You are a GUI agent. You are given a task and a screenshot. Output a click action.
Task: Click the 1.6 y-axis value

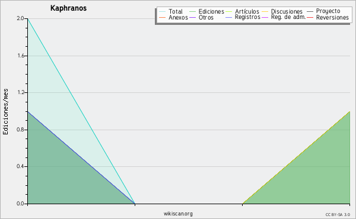point(20,56)
